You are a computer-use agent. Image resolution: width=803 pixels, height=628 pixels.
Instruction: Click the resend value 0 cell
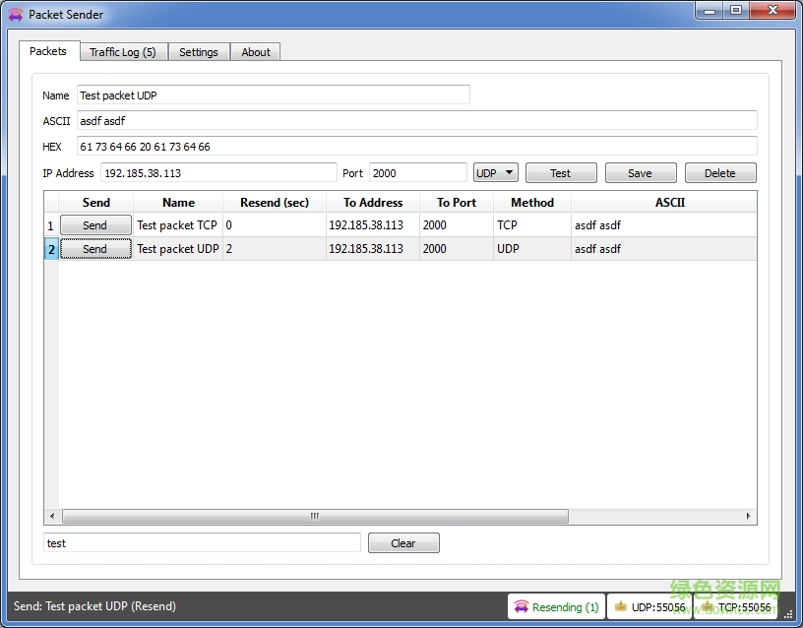tap(275, 225)
